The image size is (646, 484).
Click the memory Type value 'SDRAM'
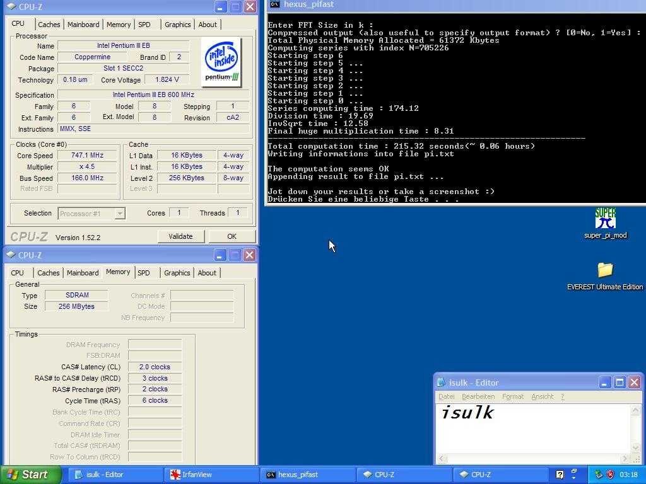point(76,295)
